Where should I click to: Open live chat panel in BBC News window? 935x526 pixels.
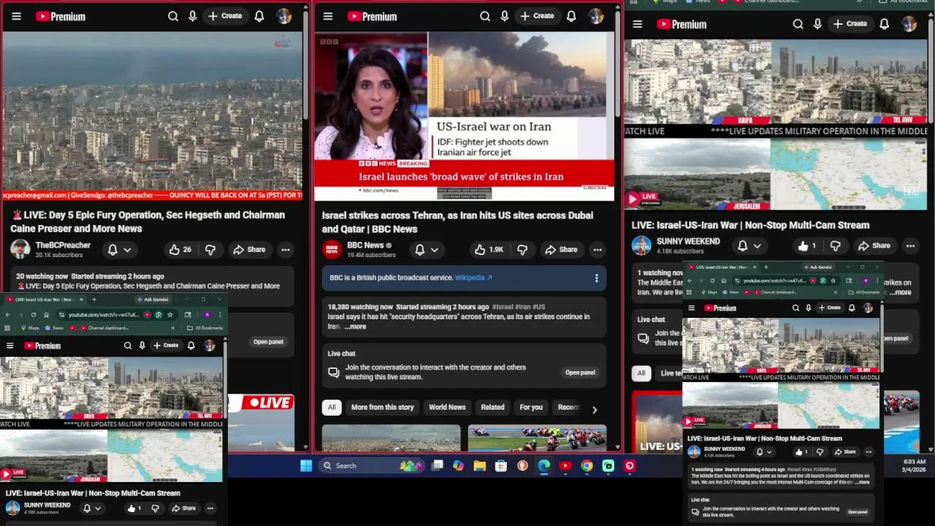[580, 373]
